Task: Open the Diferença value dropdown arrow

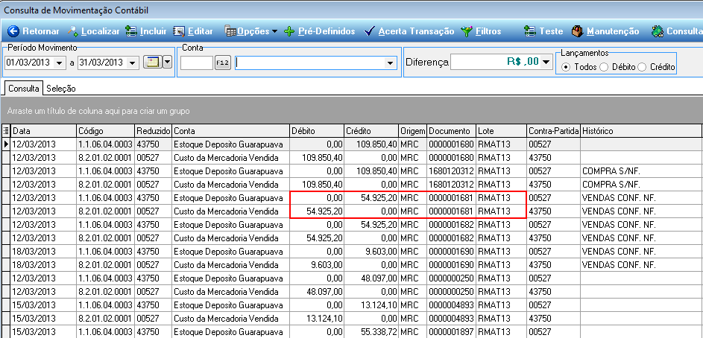Action: (x=545, y=63)
